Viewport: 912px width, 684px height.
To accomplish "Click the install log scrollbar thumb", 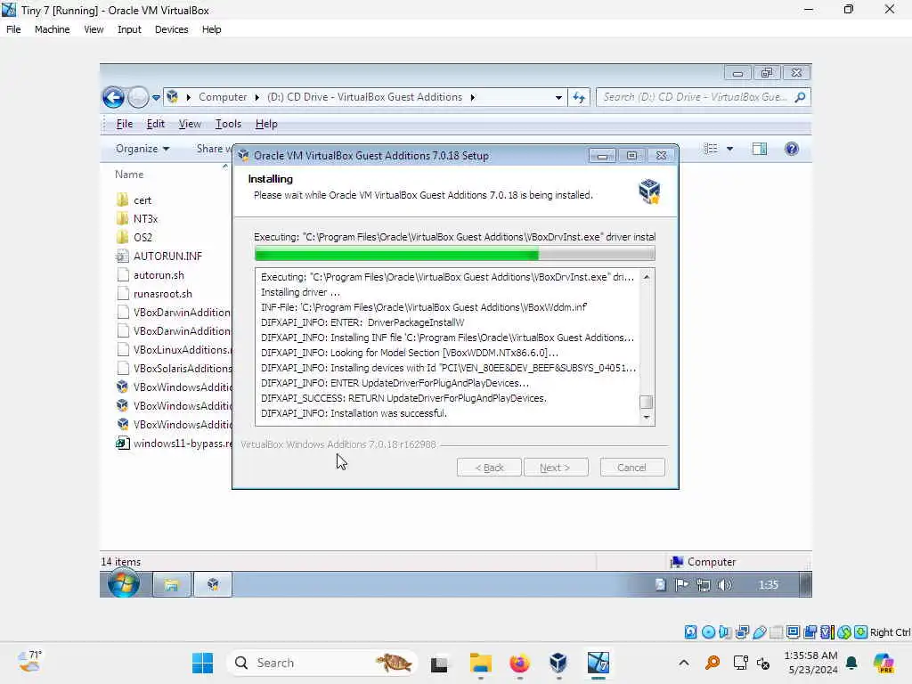I will 647,403.
